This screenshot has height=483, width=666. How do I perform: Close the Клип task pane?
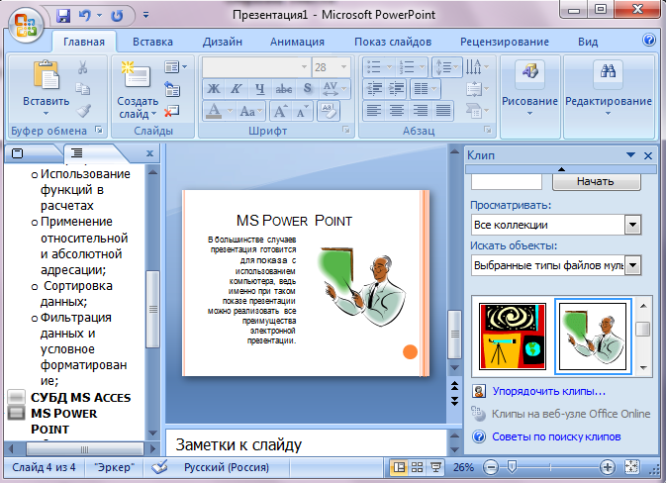pyautogui.click(x=648, y=155)
